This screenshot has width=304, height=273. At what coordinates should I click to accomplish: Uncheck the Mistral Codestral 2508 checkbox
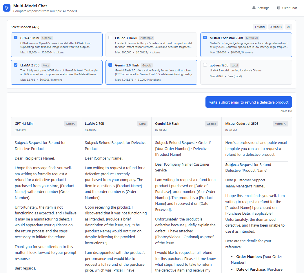205,38
